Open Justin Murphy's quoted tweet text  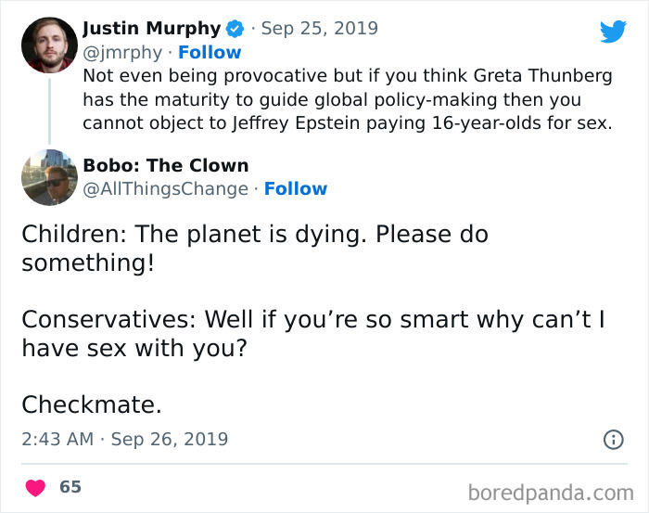(345, 99)
